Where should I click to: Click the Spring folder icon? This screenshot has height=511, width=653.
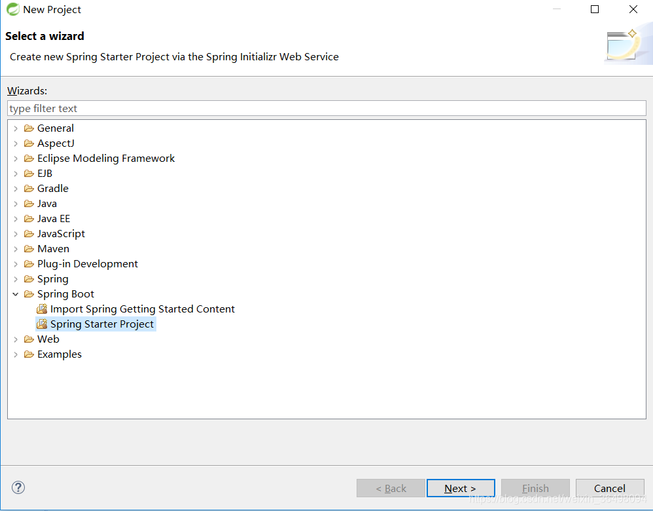[x=29, y=278]
